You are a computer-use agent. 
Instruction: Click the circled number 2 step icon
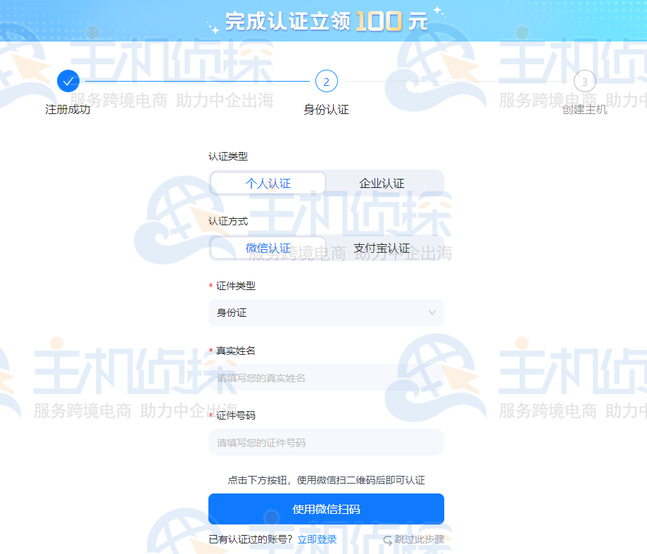coord(326,81)
